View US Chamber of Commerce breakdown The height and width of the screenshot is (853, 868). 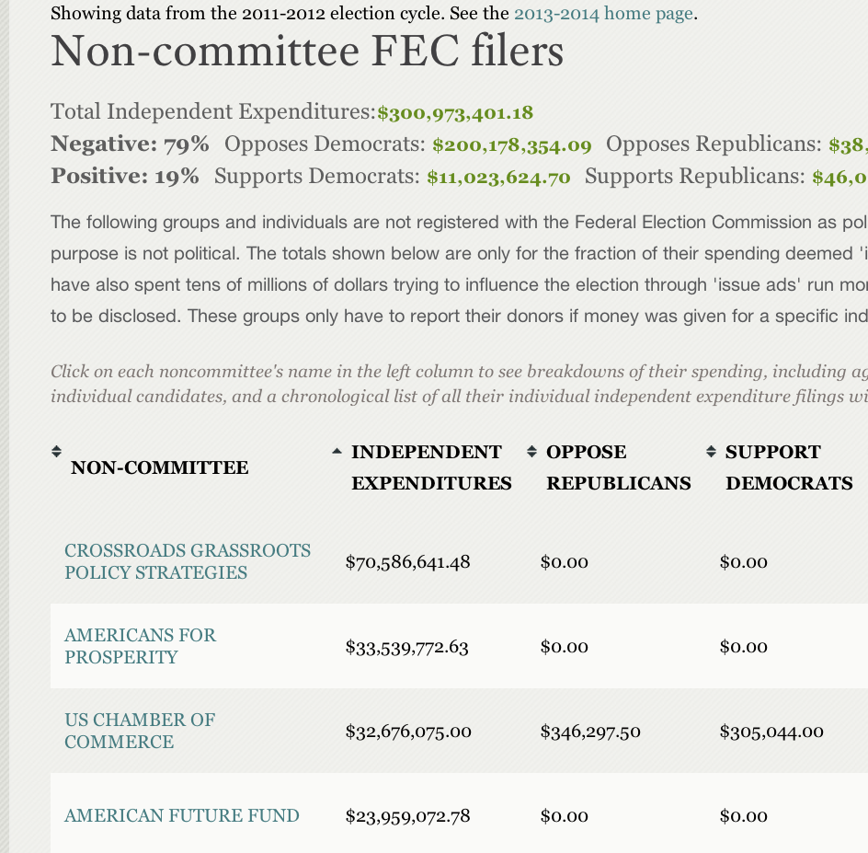(140, 731)
